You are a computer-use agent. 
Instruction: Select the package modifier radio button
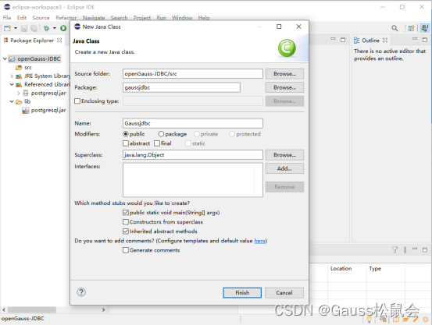tap(161, 134)
